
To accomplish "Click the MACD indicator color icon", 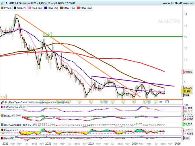I will click(2, 116).
